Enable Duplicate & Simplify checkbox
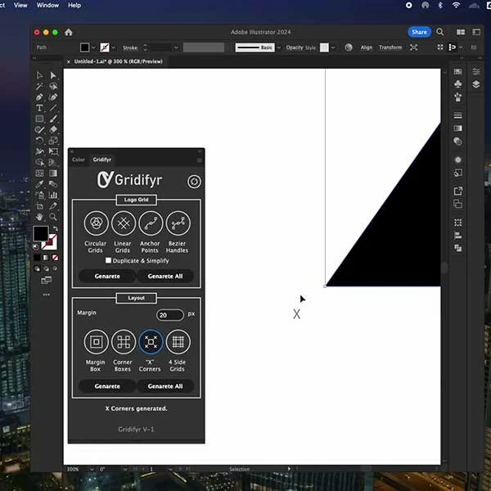The width and height of the screenshot is (491, 491). coord(108,260)
